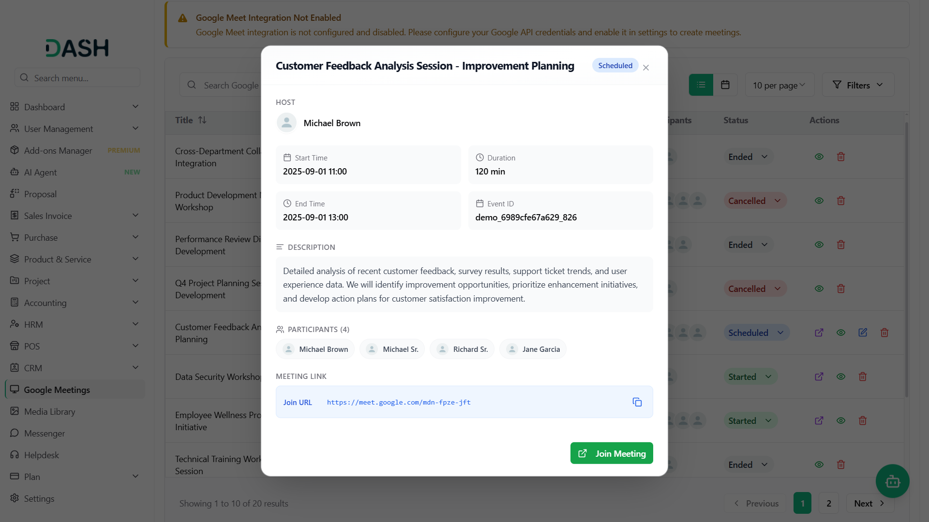The image size is (929, 522).
Task: Click the Jane Garcia participant chip
Action: click(533, 349)
